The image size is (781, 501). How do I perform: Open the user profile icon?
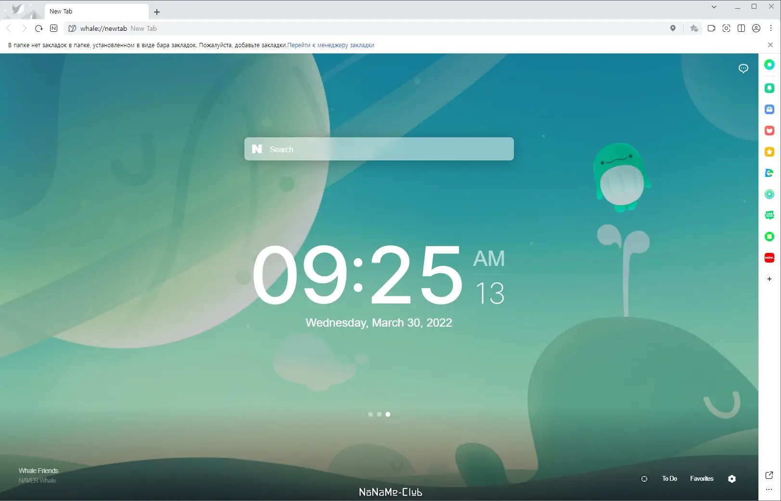pos(756,28)
